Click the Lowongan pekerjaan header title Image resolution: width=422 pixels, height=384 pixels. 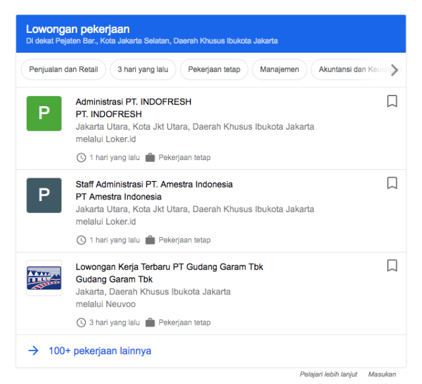pos(78,29)
